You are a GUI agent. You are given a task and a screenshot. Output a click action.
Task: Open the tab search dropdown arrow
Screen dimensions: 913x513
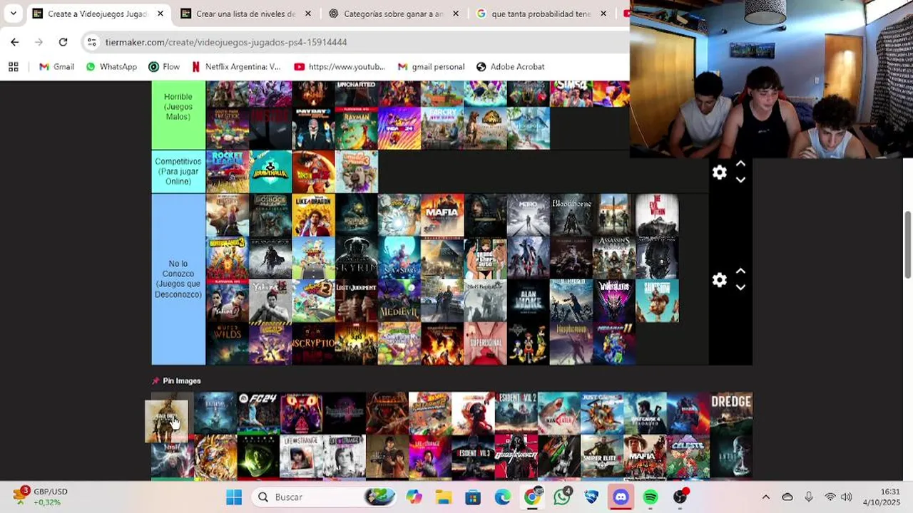coord(13,14)
